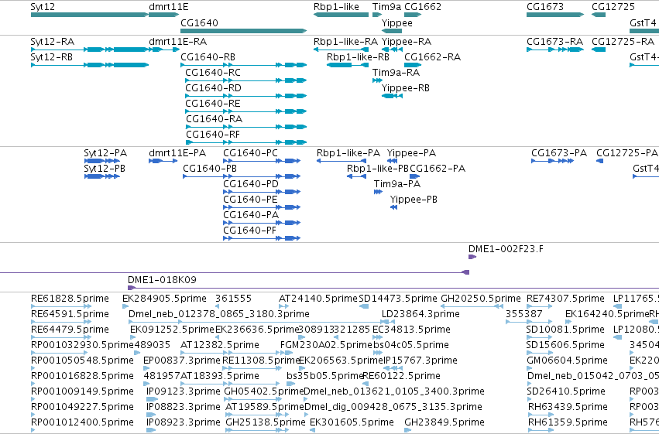Click protein CG1640-PE
Screen dimensions: 659x434
click(x=262, y=207)
